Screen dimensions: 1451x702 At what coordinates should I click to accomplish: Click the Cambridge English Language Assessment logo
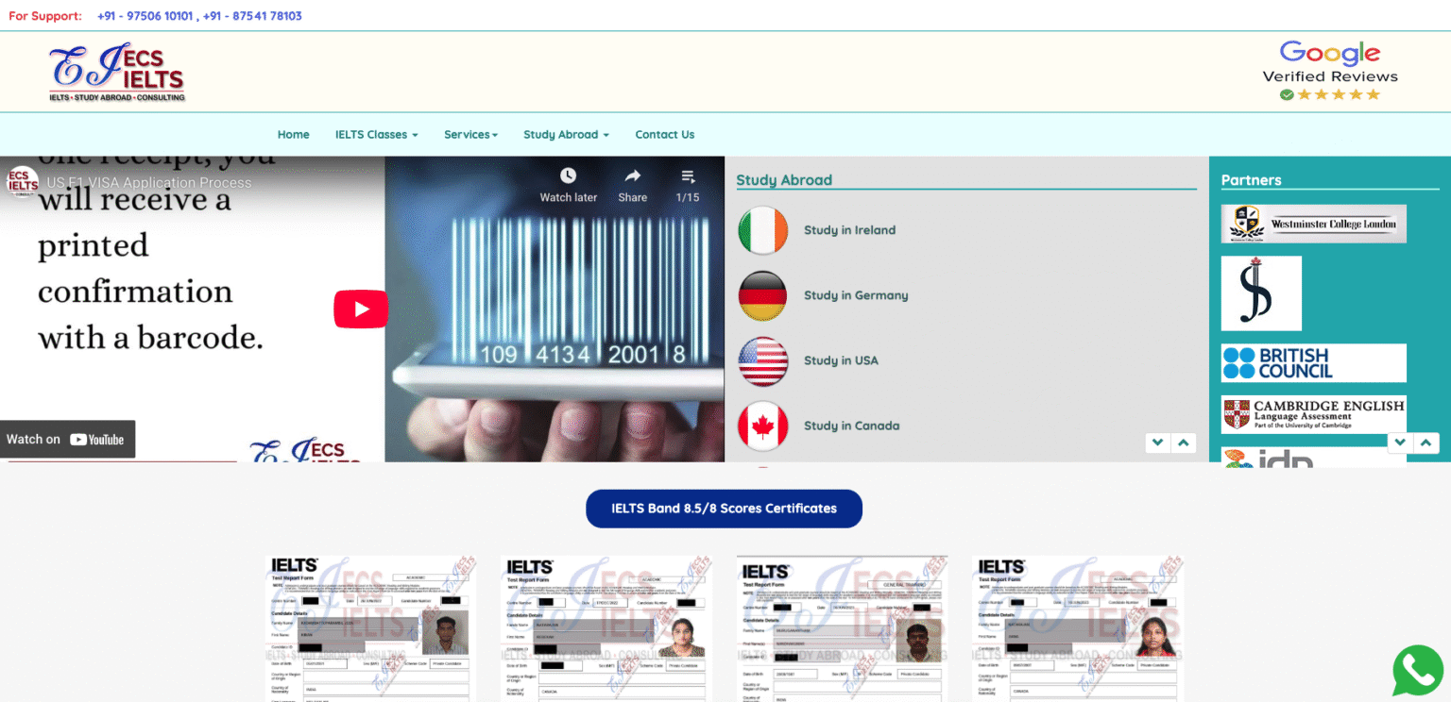(1313, 414)
